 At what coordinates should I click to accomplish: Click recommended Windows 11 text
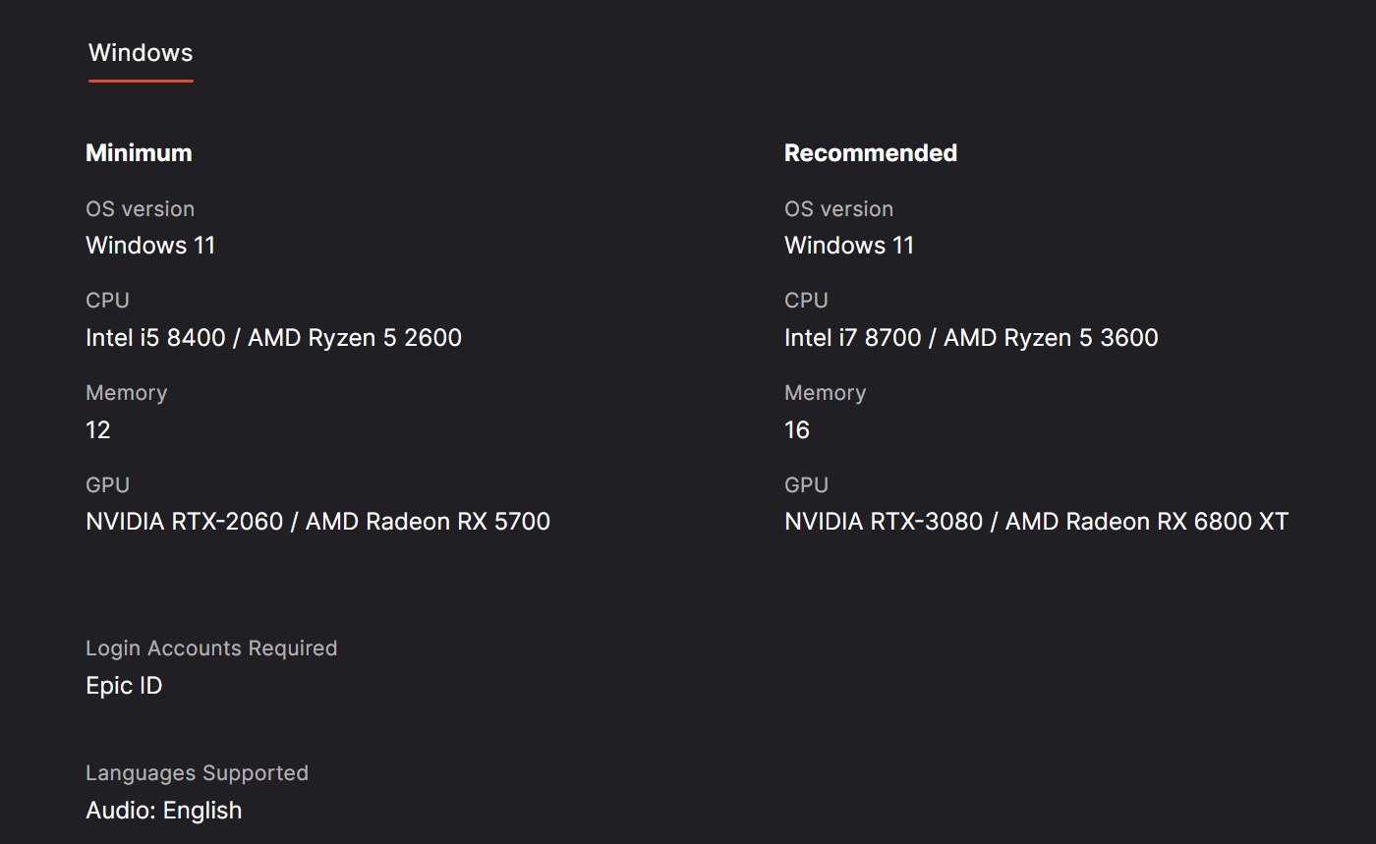(x=849, y=246)
